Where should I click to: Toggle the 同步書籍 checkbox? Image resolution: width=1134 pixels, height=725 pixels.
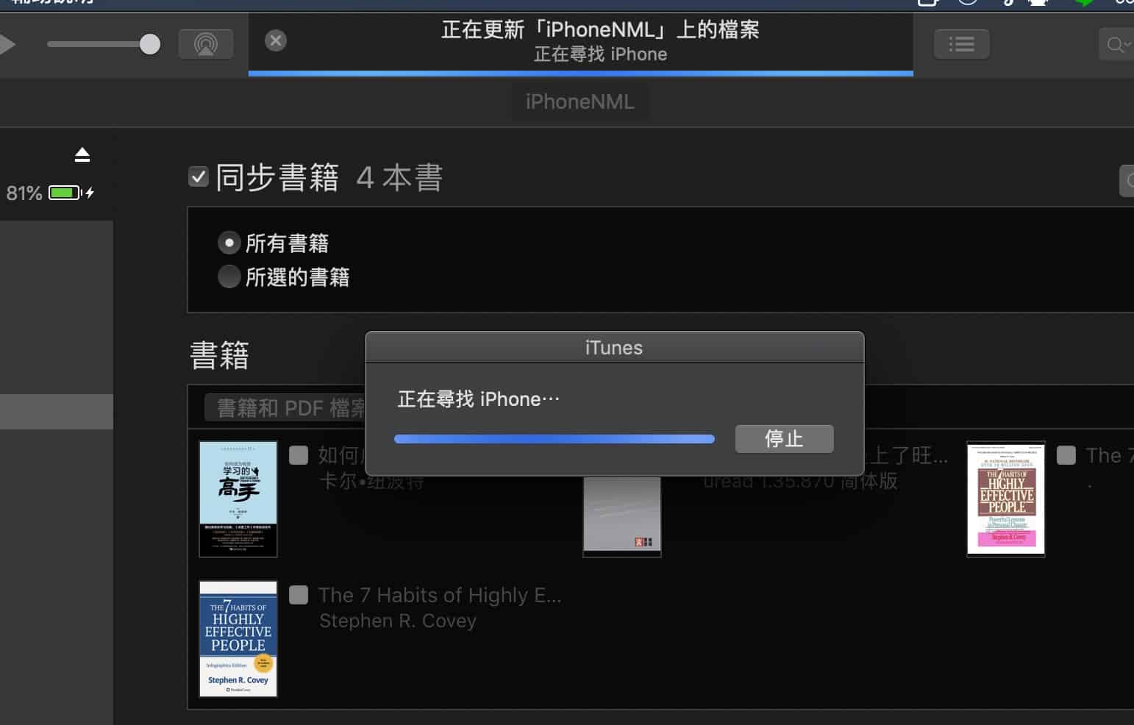(x=199, y=176)
